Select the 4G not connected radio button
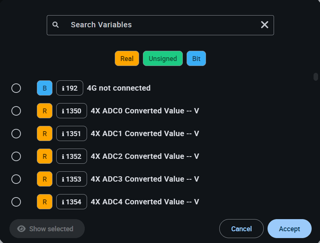 (16, 88)
